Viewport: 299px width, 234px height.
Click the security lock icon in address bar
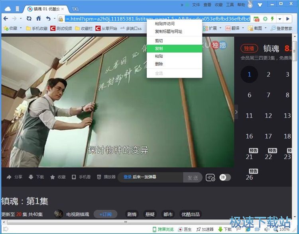[61, 19]
